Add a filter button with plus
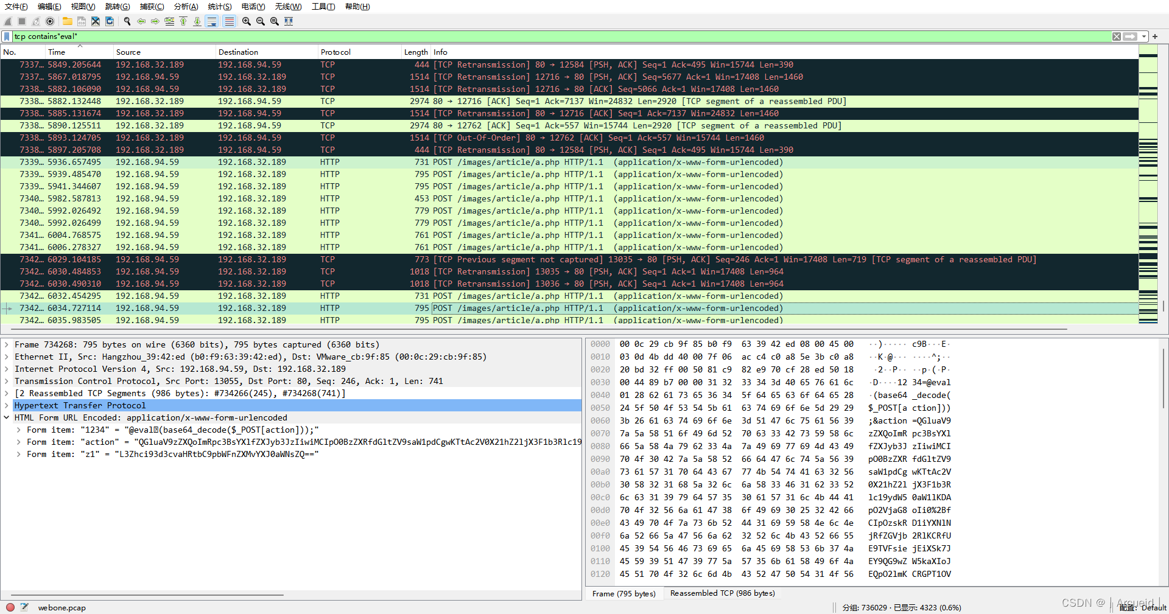Image resolution: width=1169 pixels, height=614 pixels. pos(1155,37)
